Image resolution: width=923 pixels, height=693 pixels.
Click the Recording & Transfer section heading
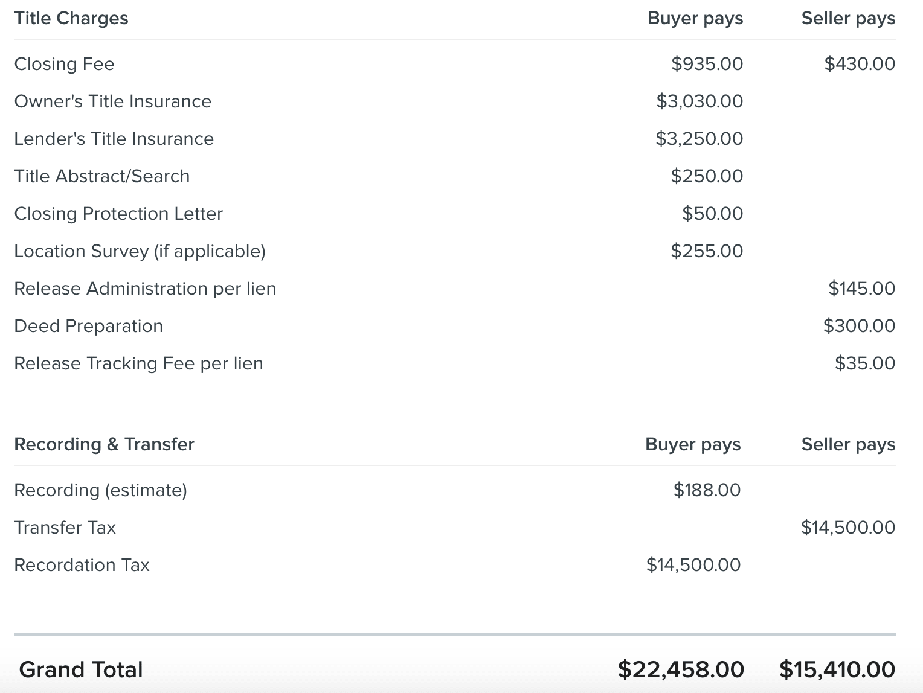pyautogui.click(x=104, y=444)
